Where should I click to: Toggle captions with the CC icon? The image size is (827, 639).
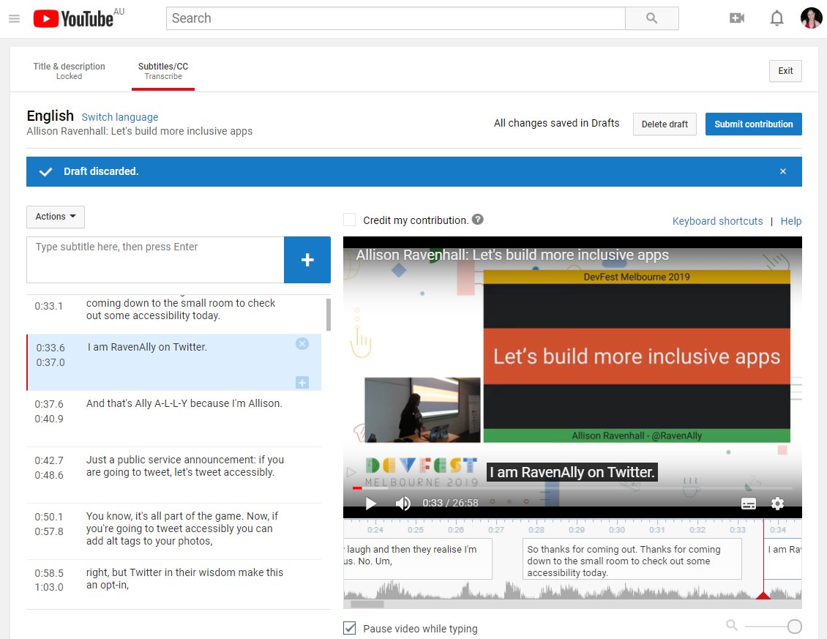(x=748, y=504)
